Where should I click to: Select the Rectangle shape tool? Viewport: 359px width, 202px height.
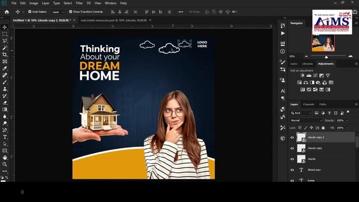(x=4, y=151)
